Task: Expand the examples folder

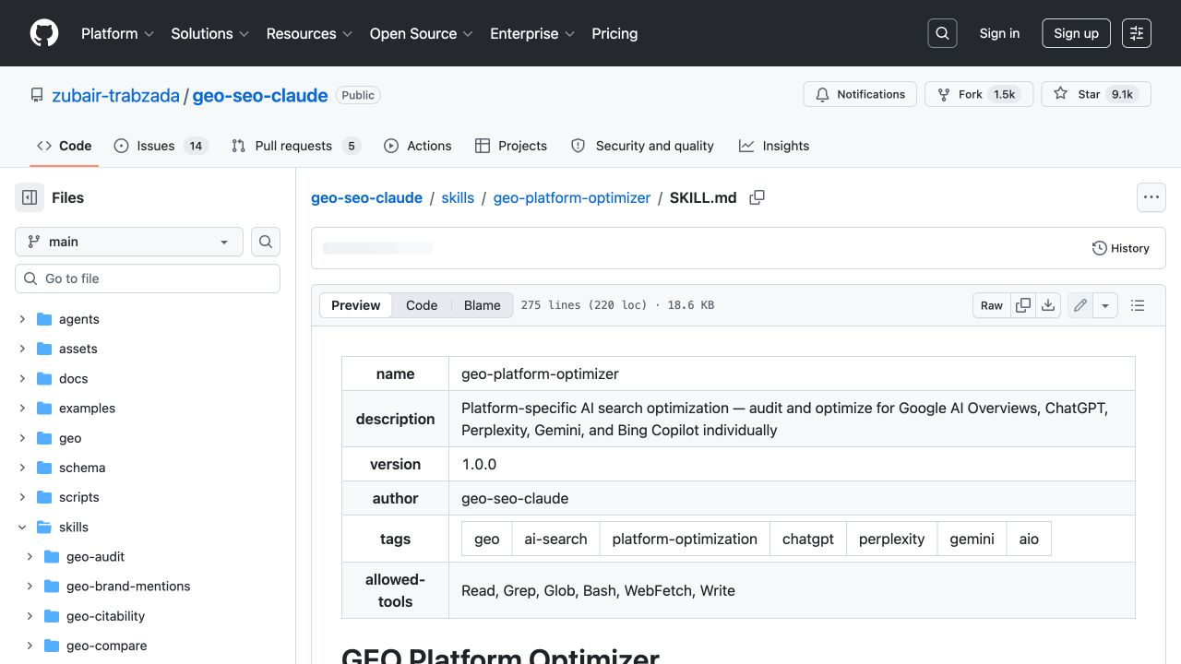Action: click(22, 408)
